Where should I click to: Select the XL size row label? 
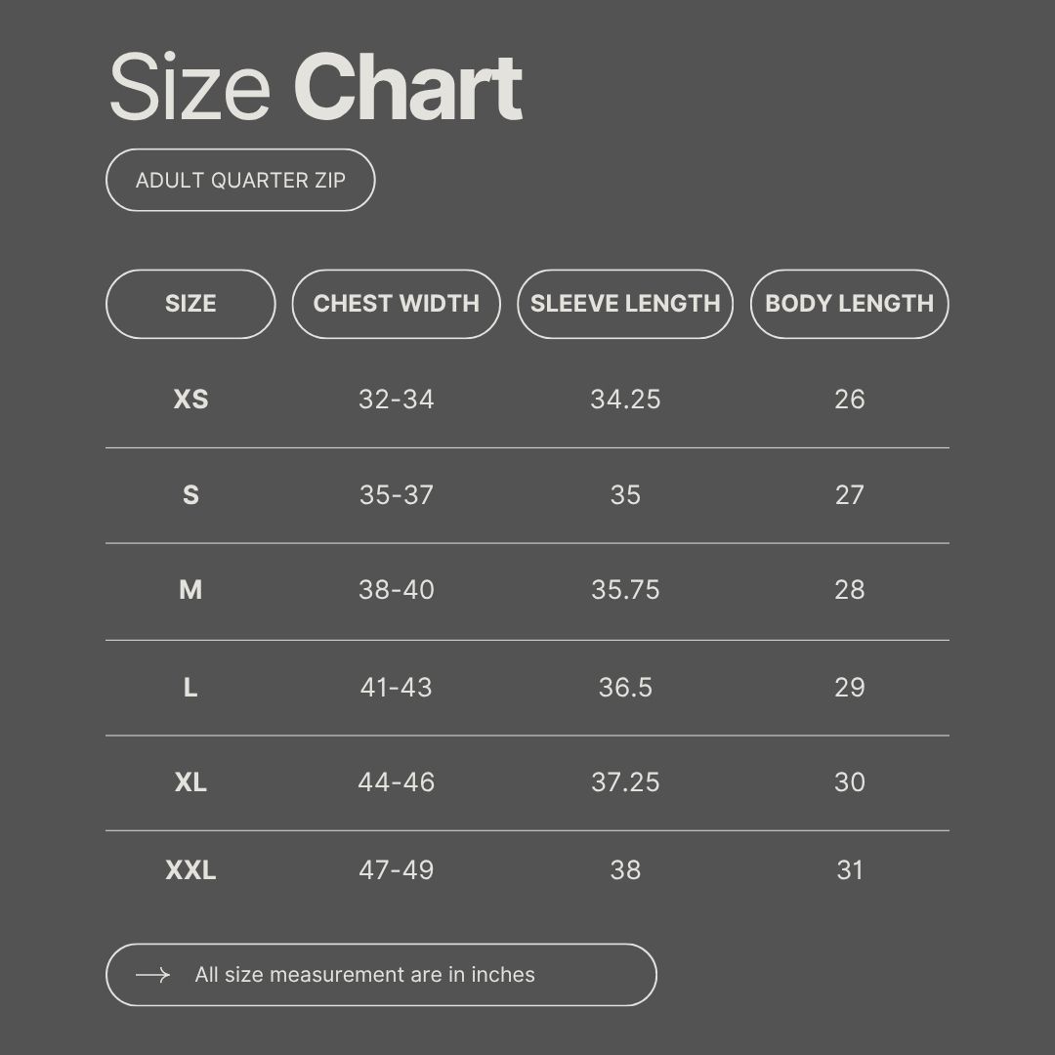[x=190, y=782]
